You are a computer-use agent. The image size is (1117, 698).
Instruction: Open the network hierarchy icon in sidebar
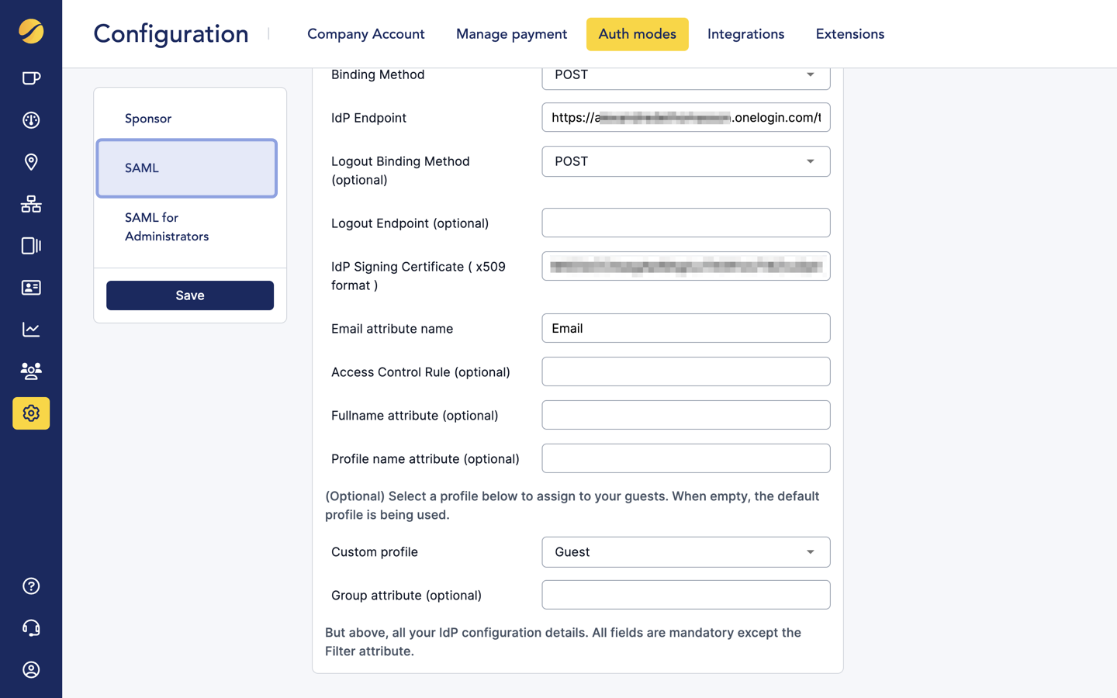(30, 203)
